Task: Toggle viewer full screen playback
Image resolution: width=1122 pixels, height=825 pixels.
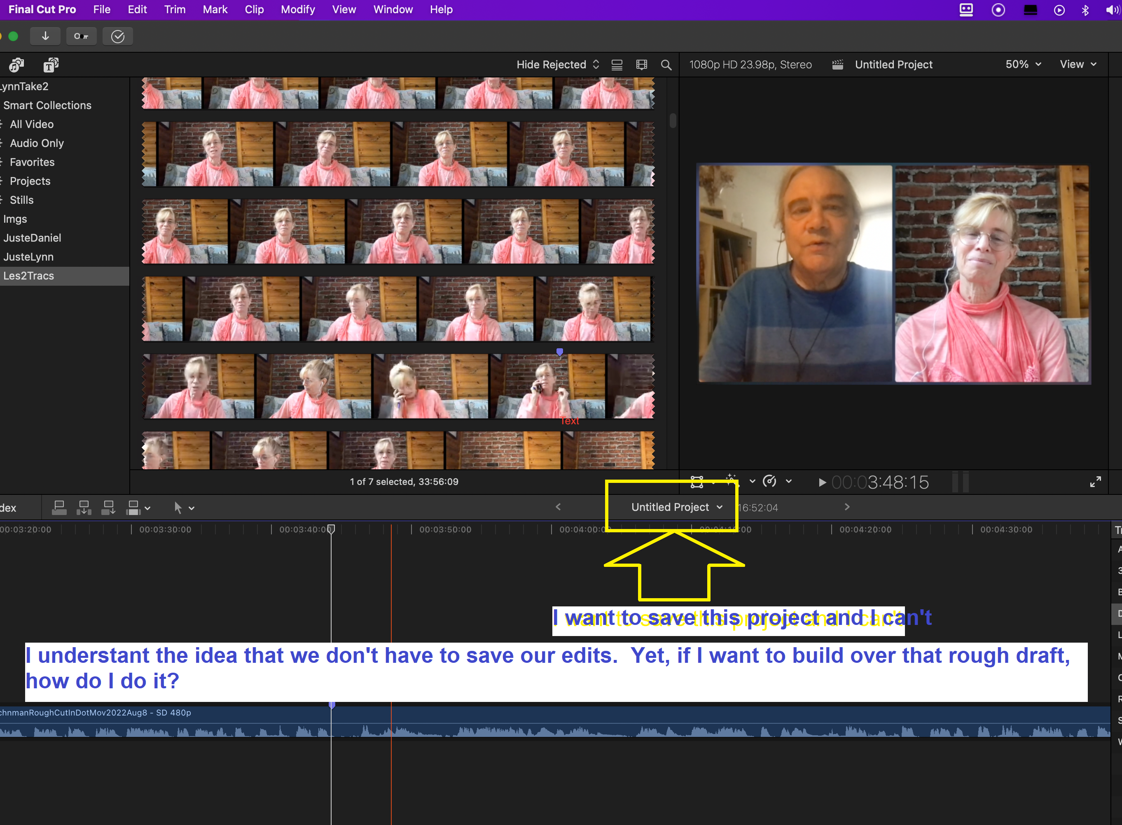Action: pos(1095,481)
